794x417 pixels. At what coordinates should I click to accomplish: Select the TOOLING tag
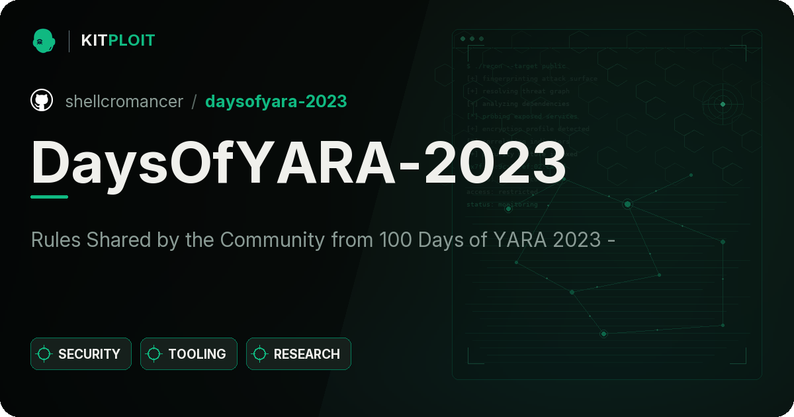(x=189, y=354)
